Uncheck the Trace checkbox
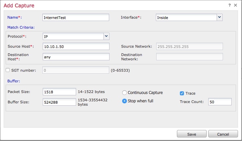 pyautogui.click(x=182, y=93)
